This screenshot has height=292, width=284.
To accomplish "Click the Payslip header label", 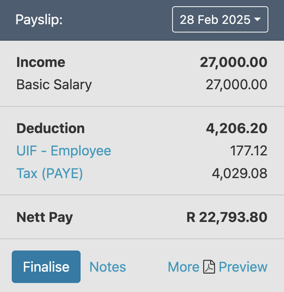I will coord(39,20).
